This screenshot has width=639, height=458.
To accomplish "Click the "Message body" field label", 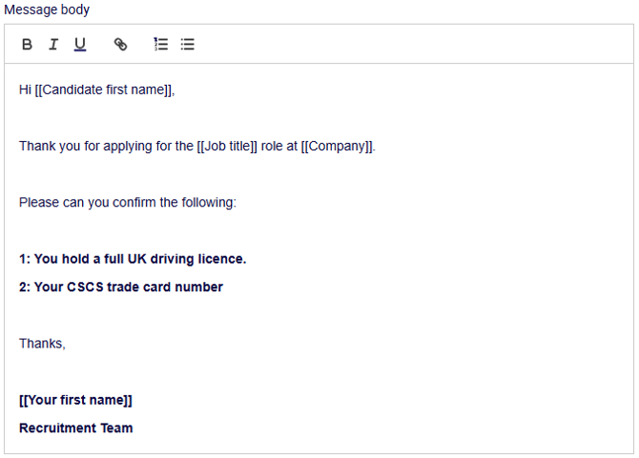I will coord(47,10).
